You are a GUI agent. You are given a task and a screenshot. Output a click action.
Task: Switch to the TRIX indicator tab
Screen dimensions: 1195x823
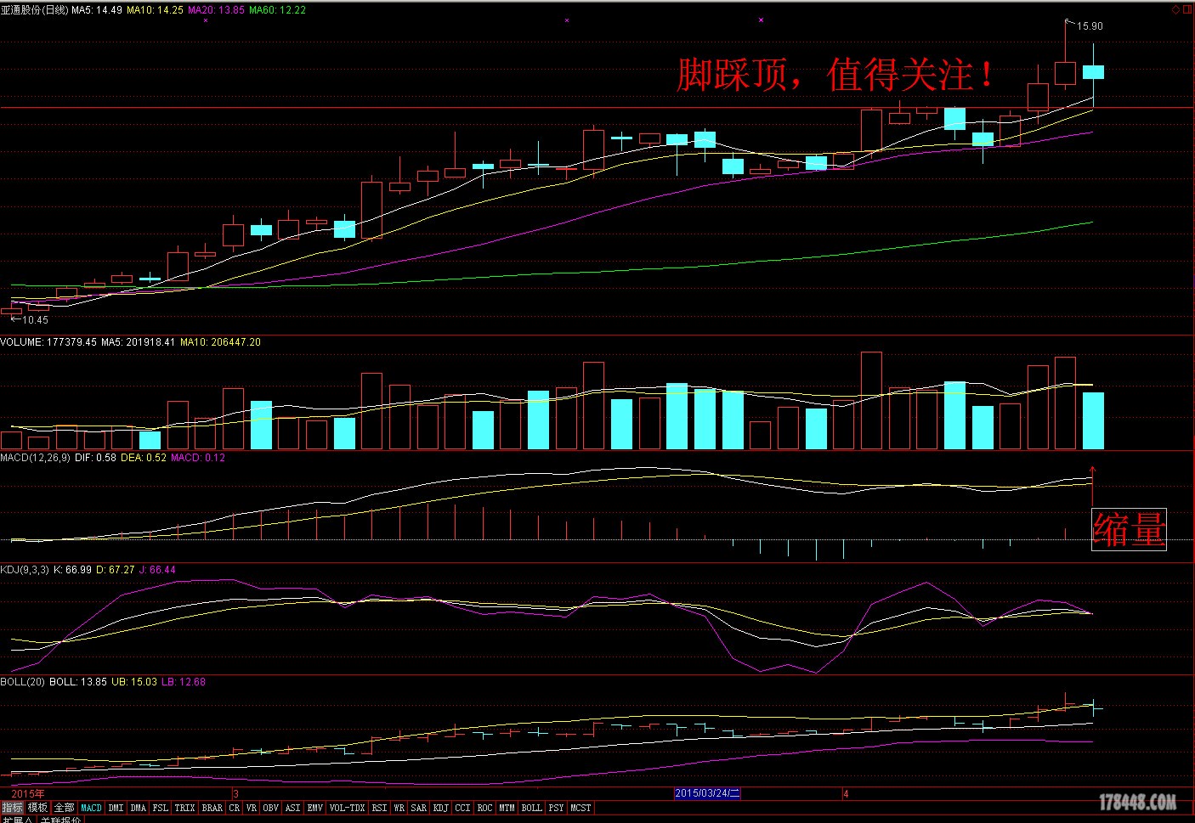[x=184, y=808]
